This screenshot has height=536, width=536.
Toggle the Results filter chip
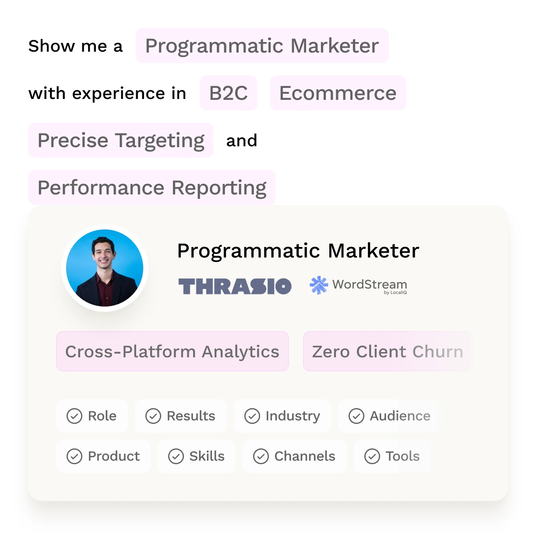coord(180,416)
